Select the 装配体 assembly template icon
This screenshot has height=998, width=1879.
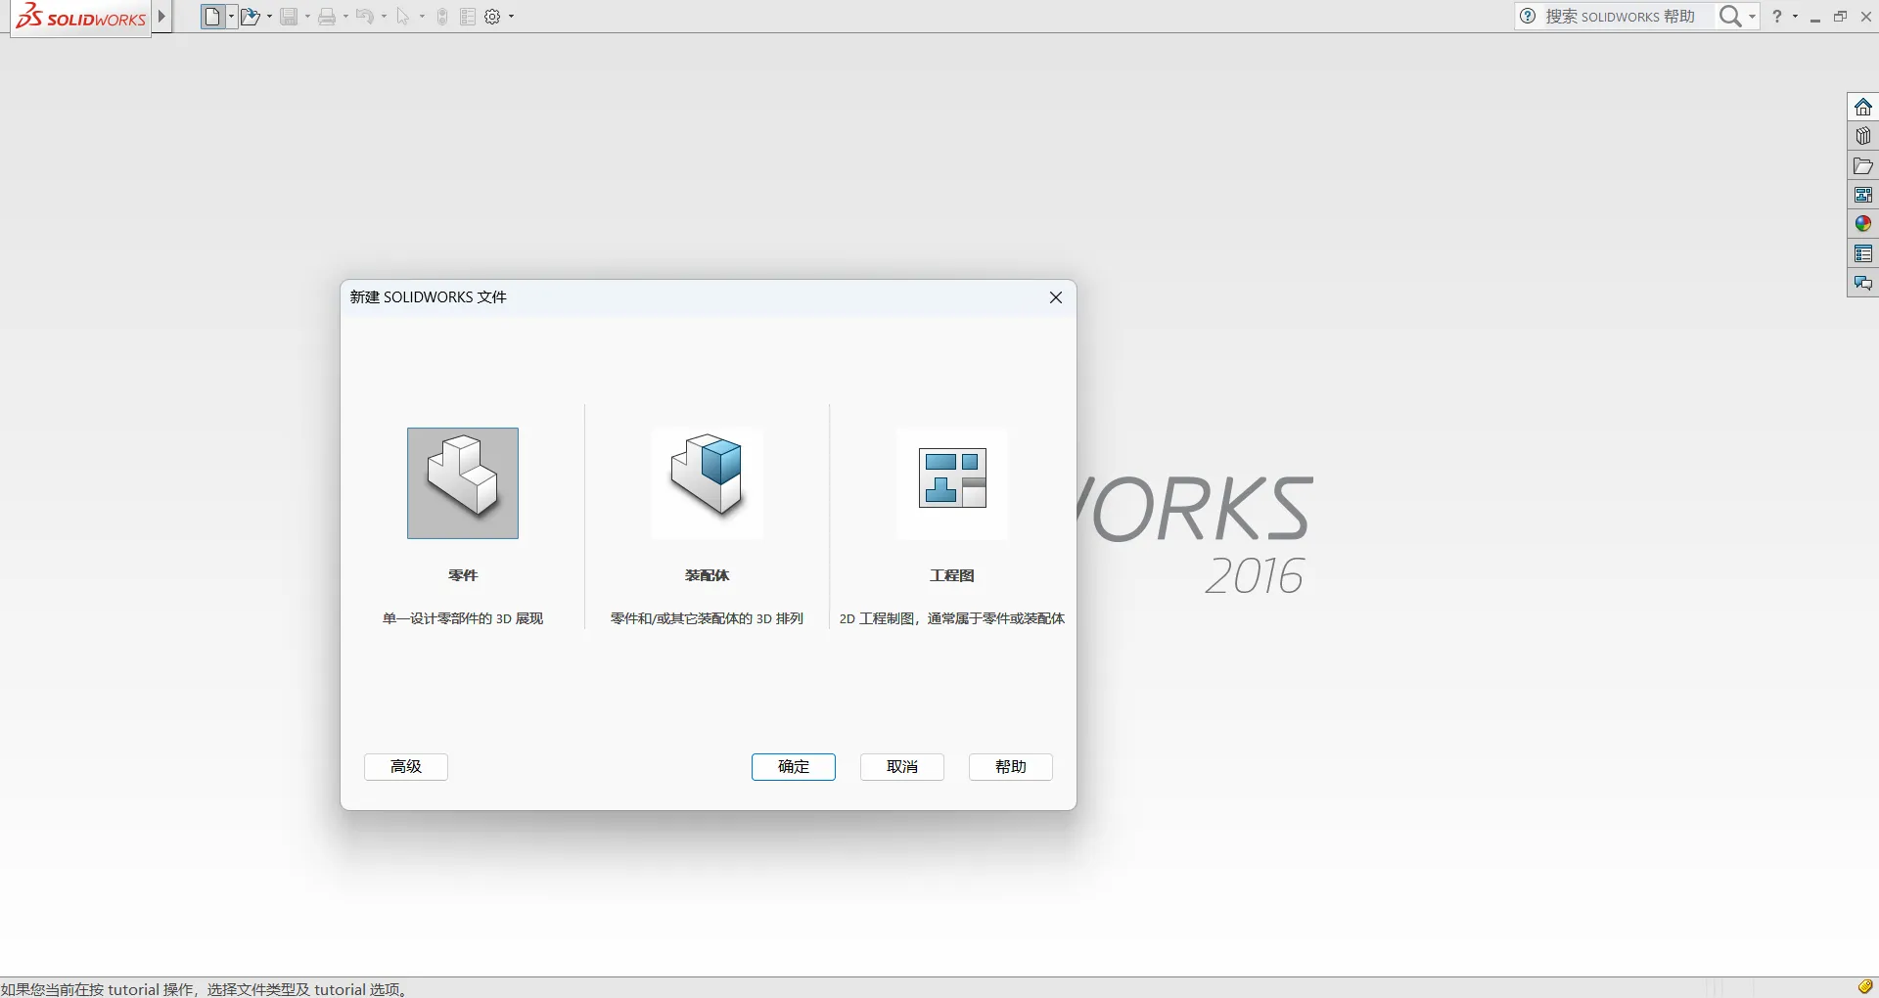click(x=708, y=483)
